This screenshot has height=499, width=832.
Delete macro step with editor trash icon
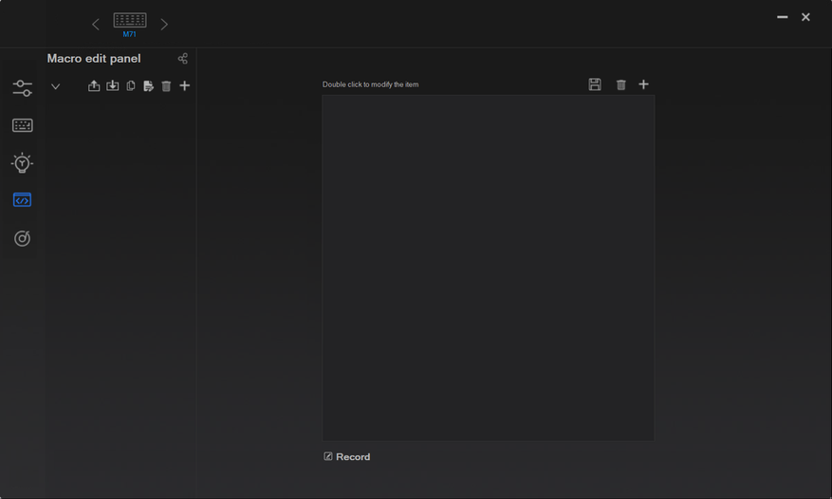pyautogui.click(x=620, y=84)
